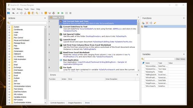Switch to the Controls Repository tab
The width and height of the screenshot is (193, 108).
58,103
